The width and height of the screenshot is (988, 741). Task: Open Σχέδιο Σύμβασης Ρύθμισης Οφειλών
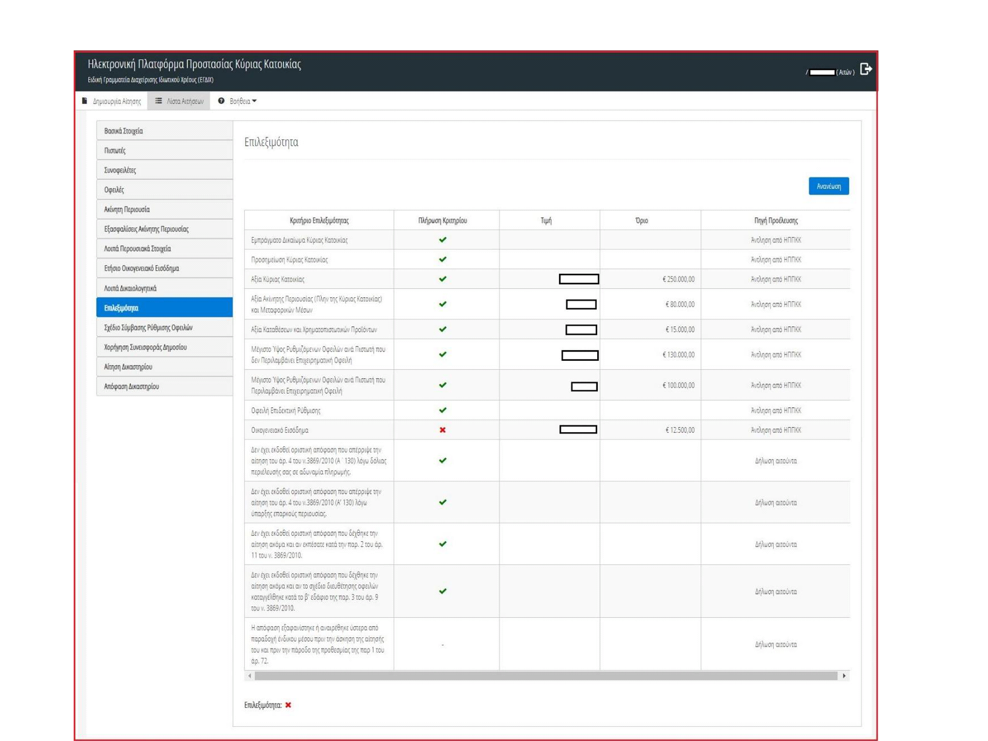point(165,328)
